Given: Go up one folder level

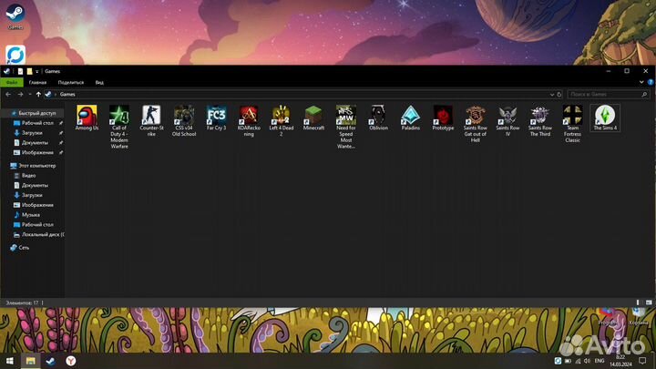Looking at the screenshot, I should [38, 95].
